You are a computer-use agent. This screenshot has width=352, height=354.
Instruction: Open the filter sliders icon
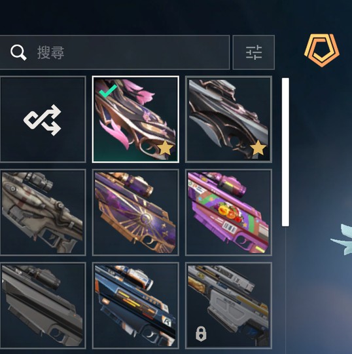click(x=254, y=52)
